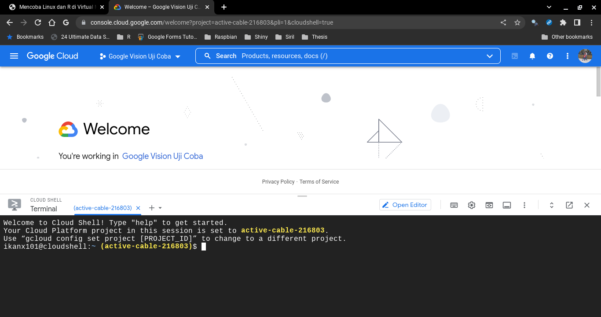Open the Help question mark menu

[550, 56]
